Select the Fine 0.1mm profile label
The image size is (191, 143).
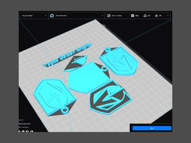[x=117, y=15]
